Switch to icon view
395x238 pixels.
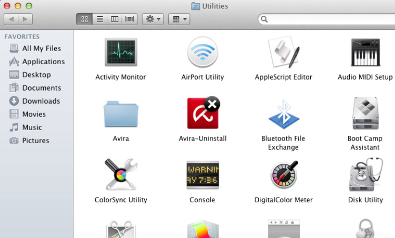(84, 19)
